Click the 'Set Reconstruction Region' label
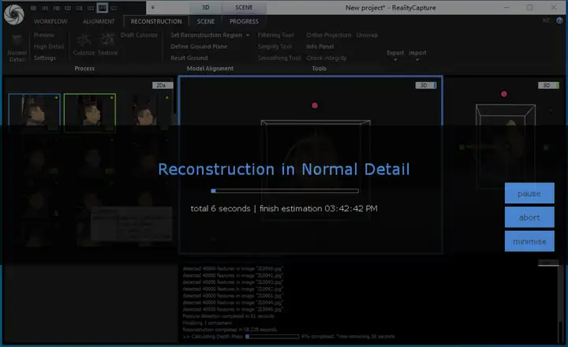The image size is (568, 347). pyautogui.click(x=206, y=35)
